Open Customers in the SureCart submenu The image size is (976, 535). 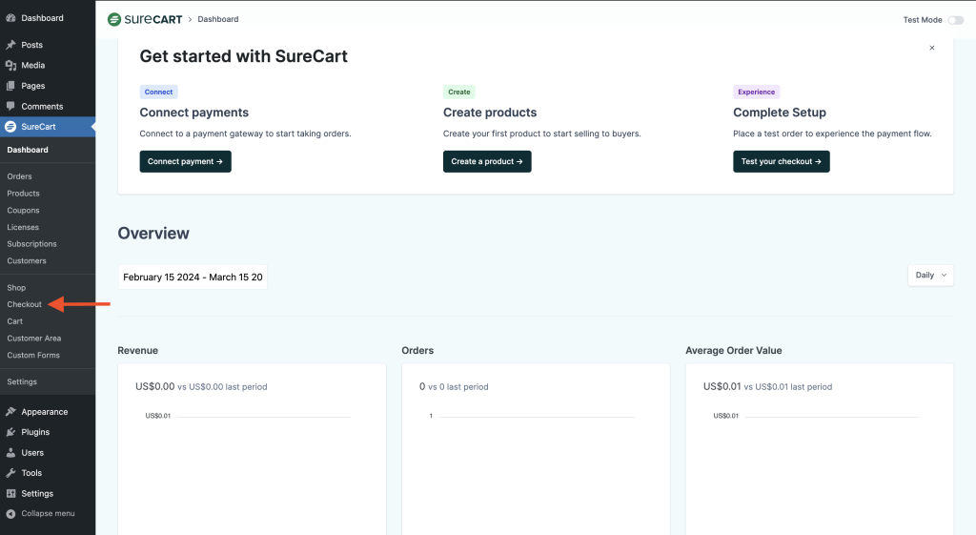coord(27,261)
